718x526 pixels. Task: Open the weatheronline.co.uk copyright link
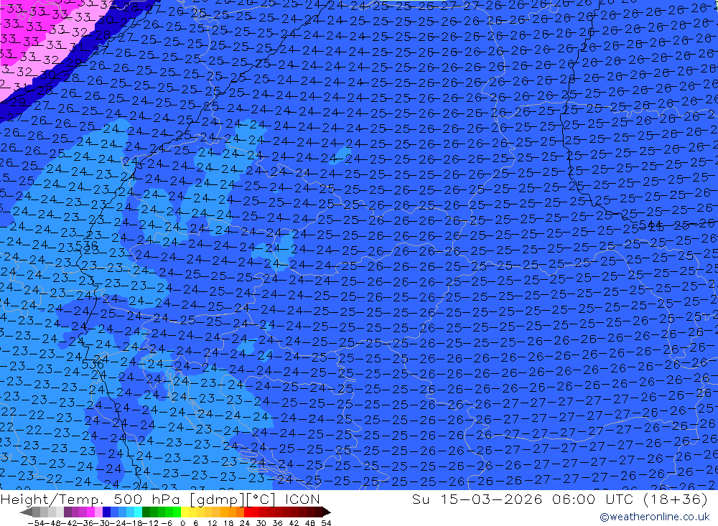(654, 517)
